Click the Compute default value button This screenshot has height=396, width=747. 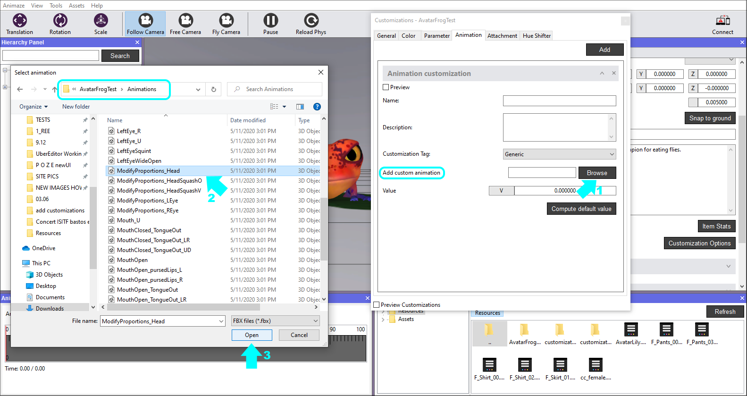coord(581,209)
